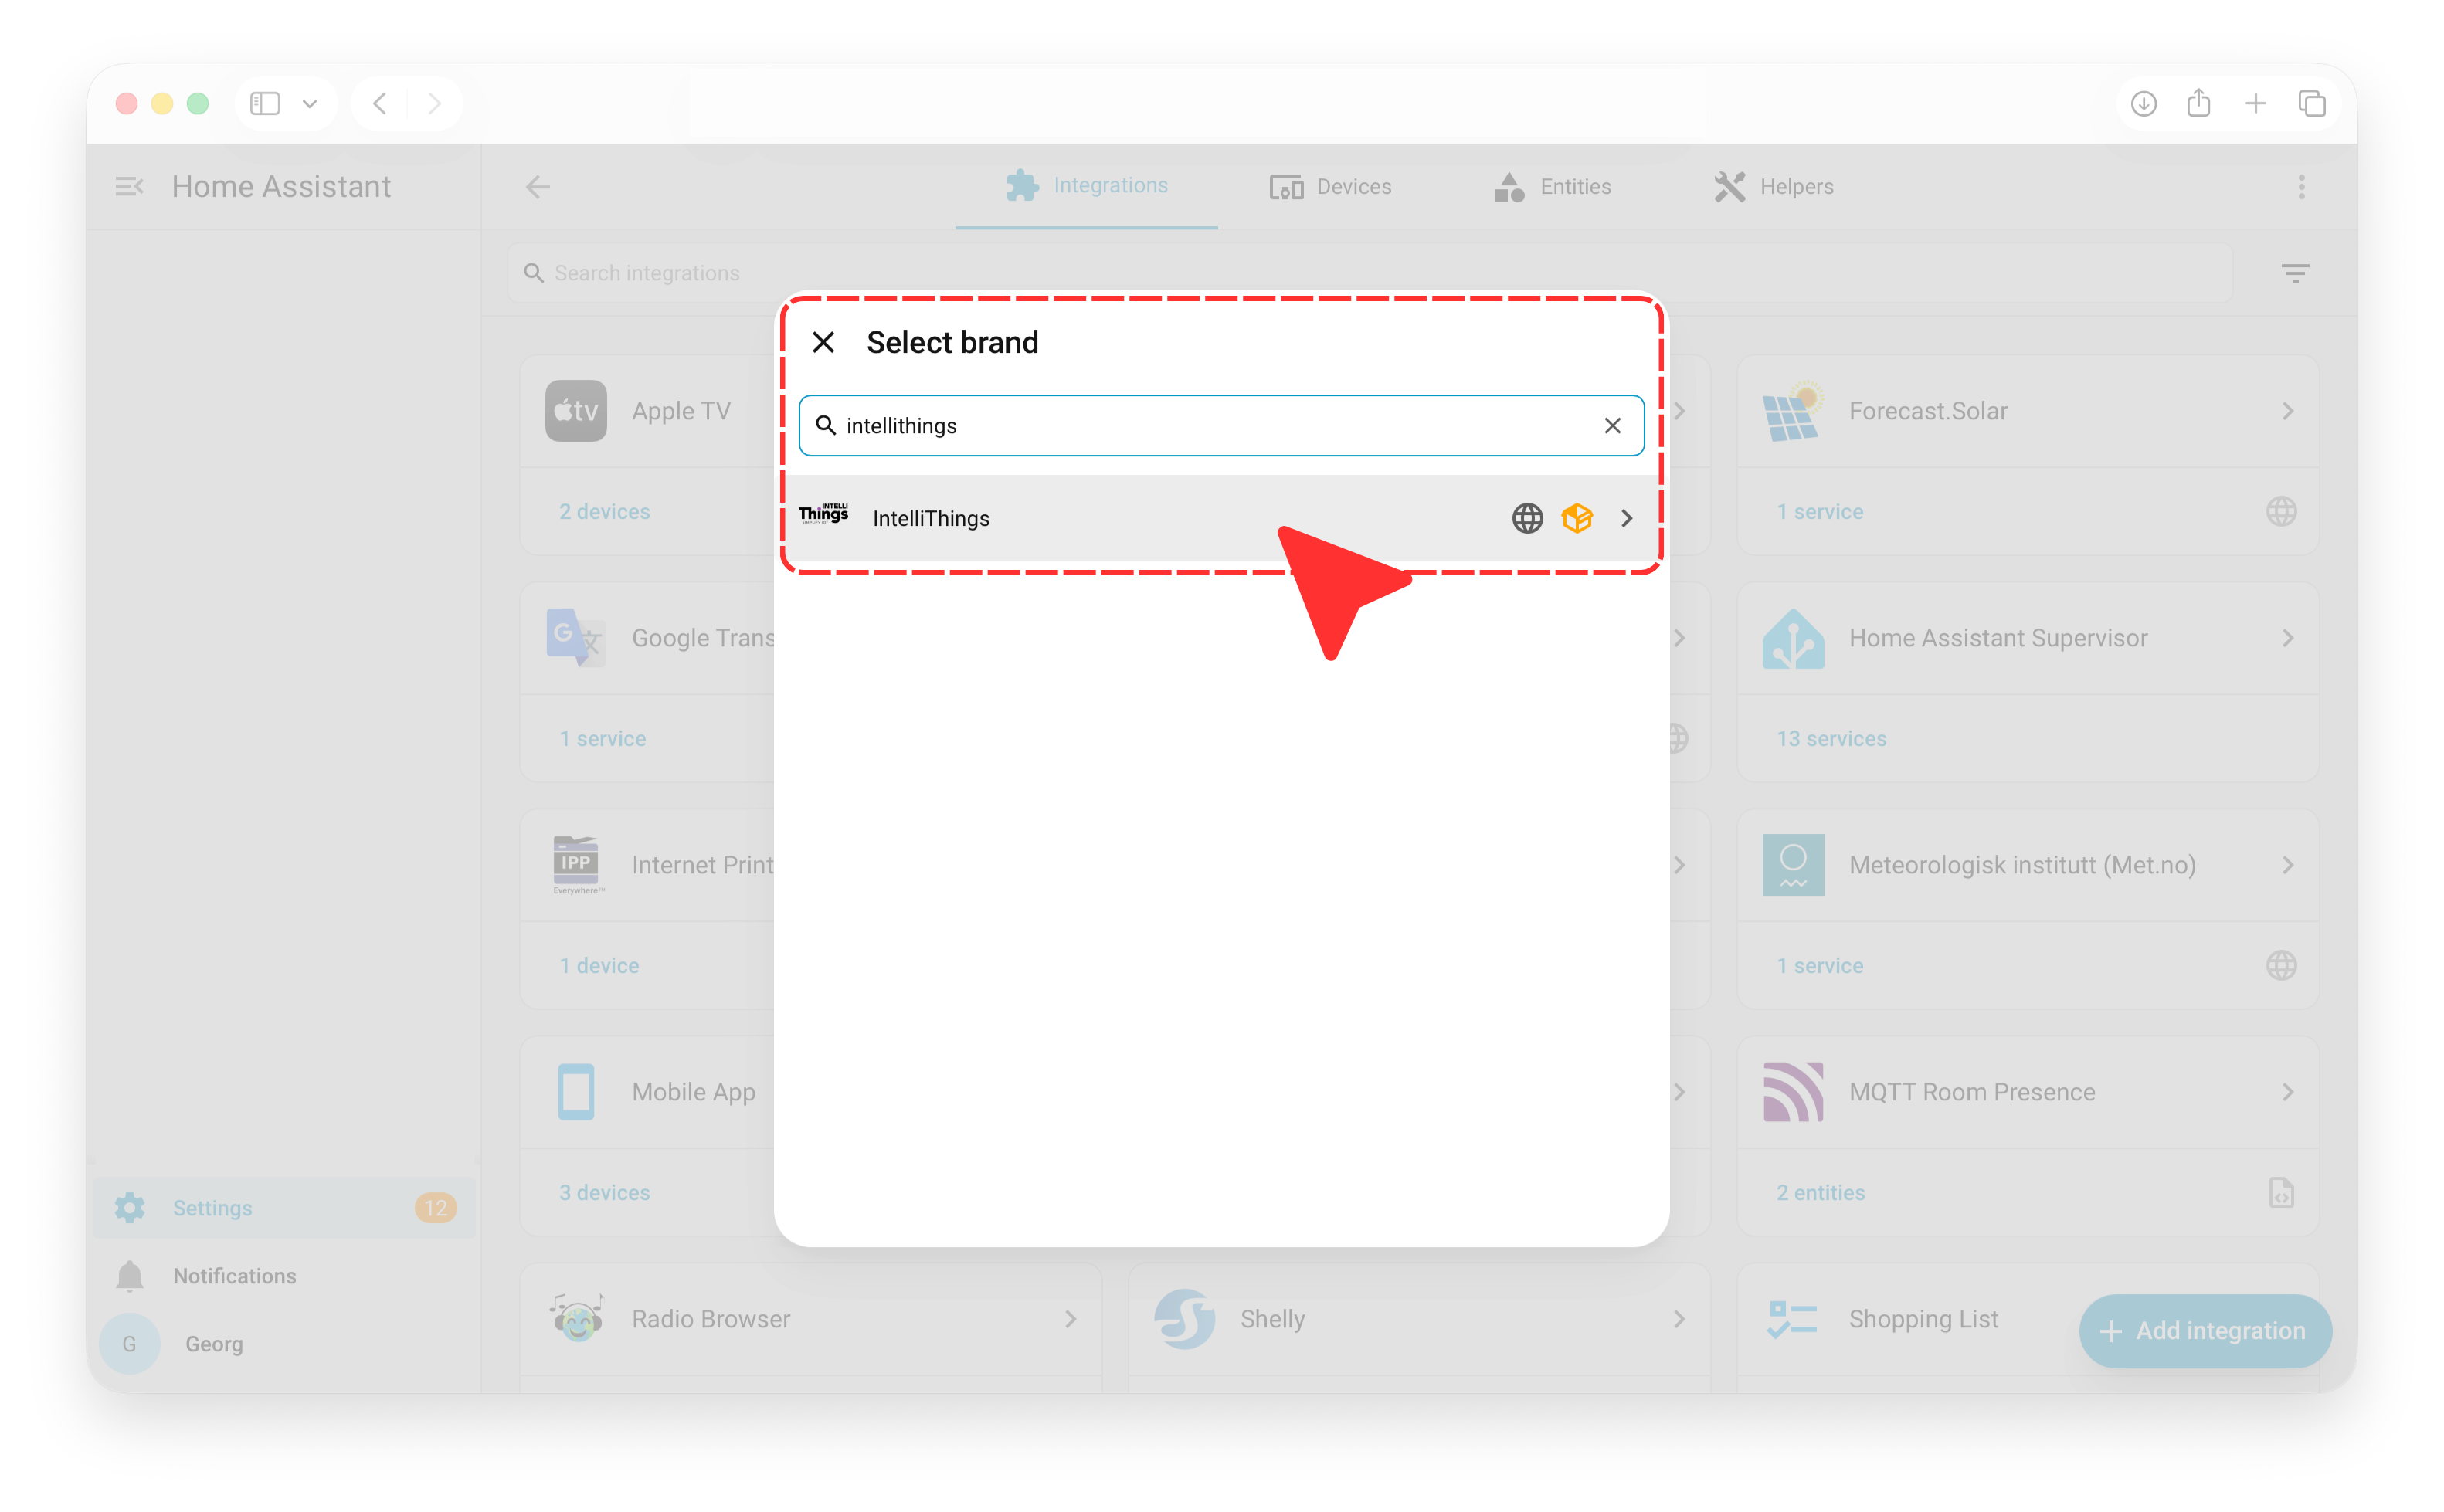Screen dimensions: 2444x1512
Task: Open the three-dot overflow menu
Action: click(x=2301, y=187)
